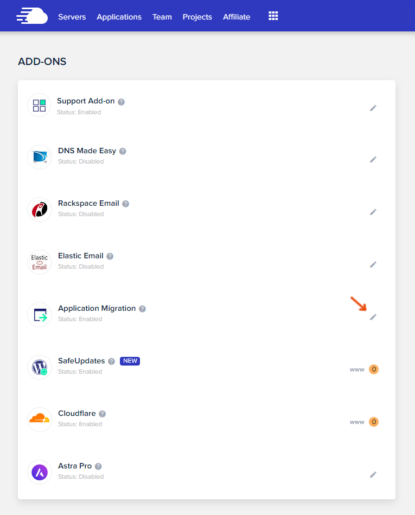Open help for Application Migration
Image resolution: width=415 pixels, height=515 pixels.
tap(142, 309)
